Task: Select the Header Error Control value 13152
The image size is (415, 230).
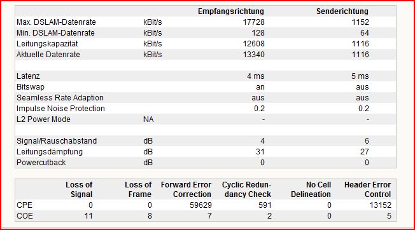Action: 380,205
